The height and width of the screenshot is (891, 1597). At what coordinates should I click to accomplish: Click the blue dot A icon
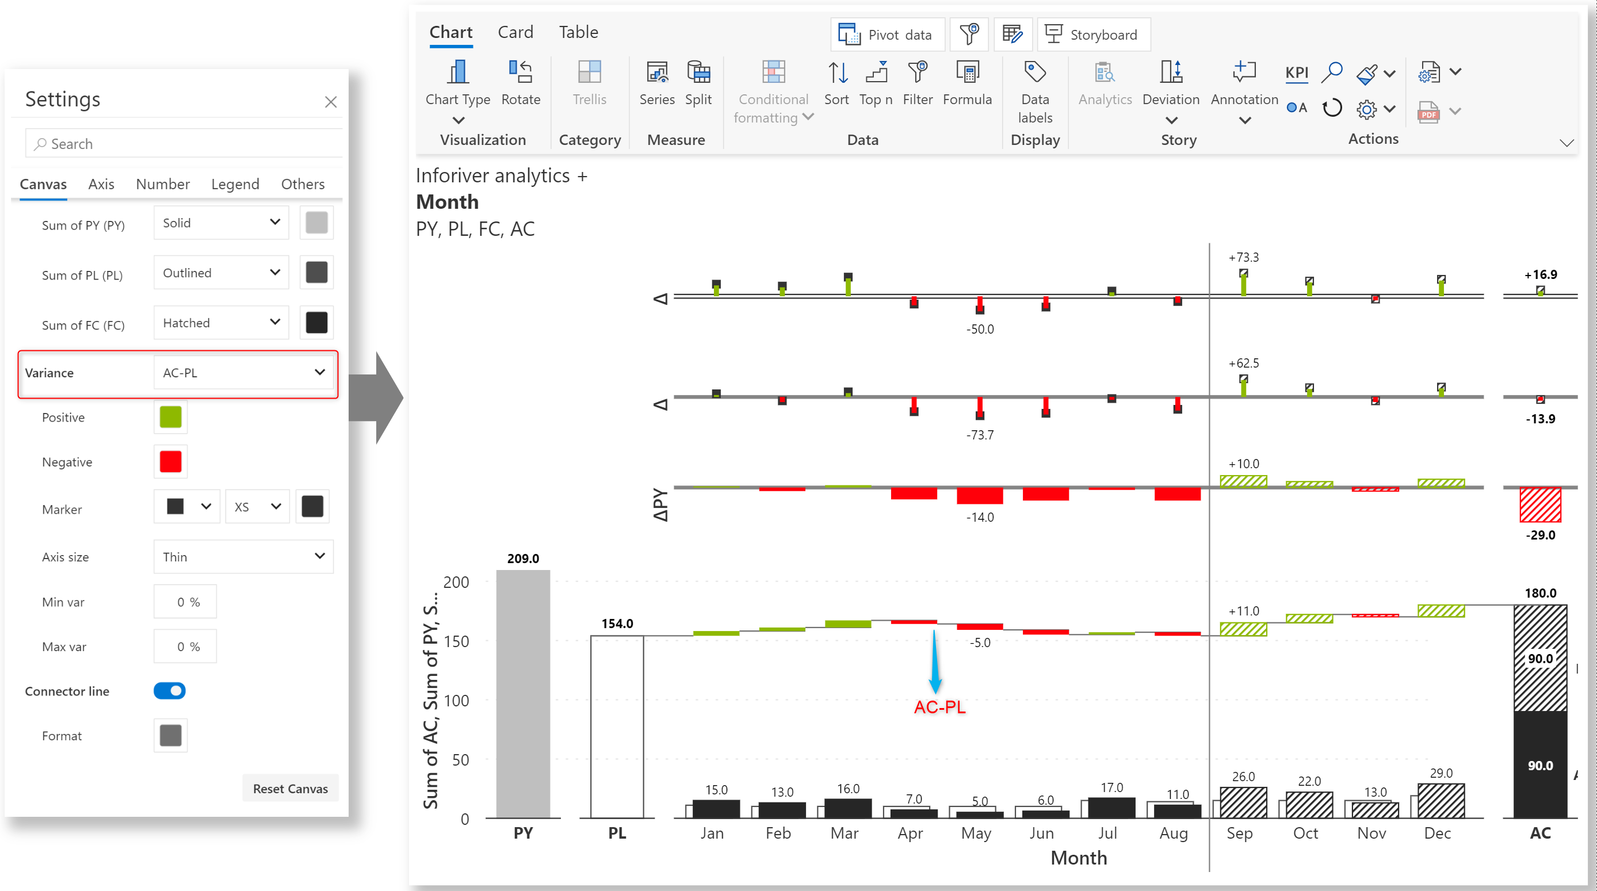pyautogui.click(x=1296, y=108)
